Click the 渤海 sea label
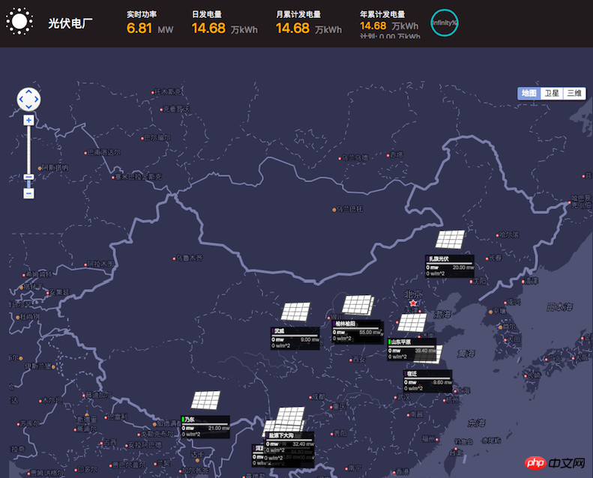Screen dimensions: 593x478 [x=442, y=315]
